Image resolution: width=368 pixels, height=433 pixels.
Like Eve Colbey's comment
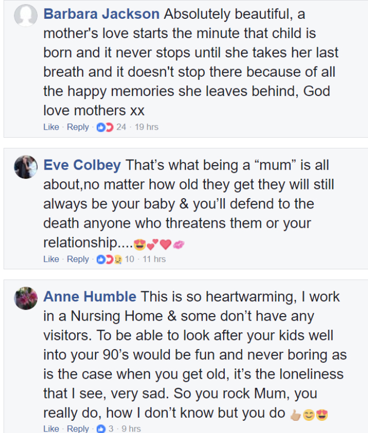(51, 259)
